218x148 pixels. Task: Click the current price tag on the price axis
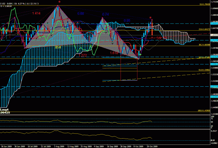click(x=214, y=35)
